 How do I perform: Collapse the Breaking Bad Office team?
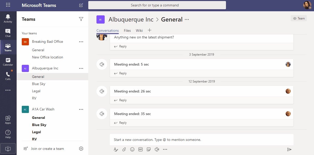click(47, 42)
